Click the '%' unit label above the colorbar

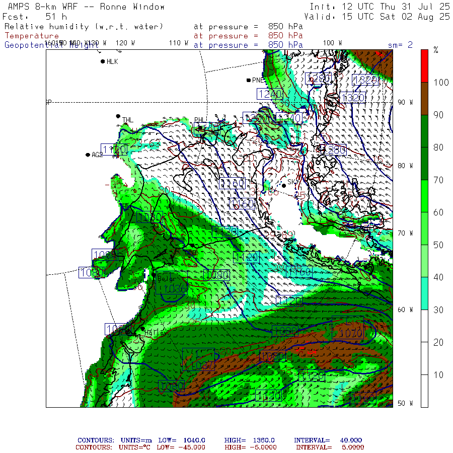436,50
